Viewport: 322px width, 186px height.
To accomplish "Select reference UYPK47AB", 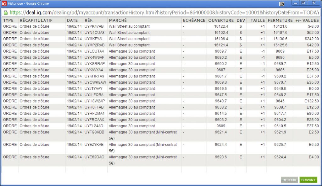I will pos(94,26).
